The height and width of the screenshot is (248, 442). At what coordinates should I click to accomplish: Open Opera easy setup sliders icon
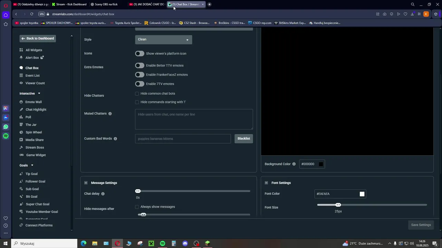point(419,14)
